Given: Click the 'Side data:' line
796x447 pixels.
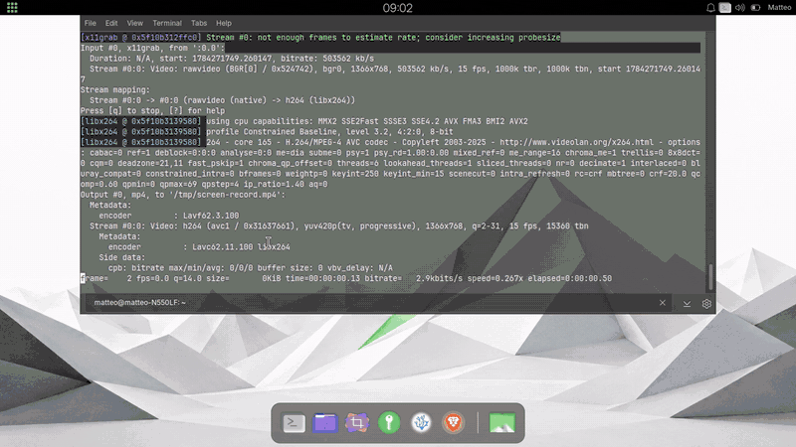Looking at the screenshot, I should coord(121,257).
